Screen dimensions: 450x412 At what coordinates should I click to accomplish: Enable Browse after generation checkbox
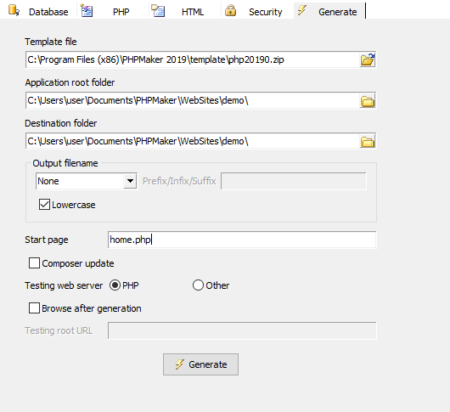[34, 308]
